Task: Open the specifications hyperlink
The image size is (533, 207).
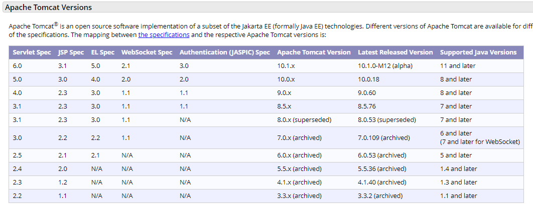Action: pyautogui.click(x=164, y=35)
